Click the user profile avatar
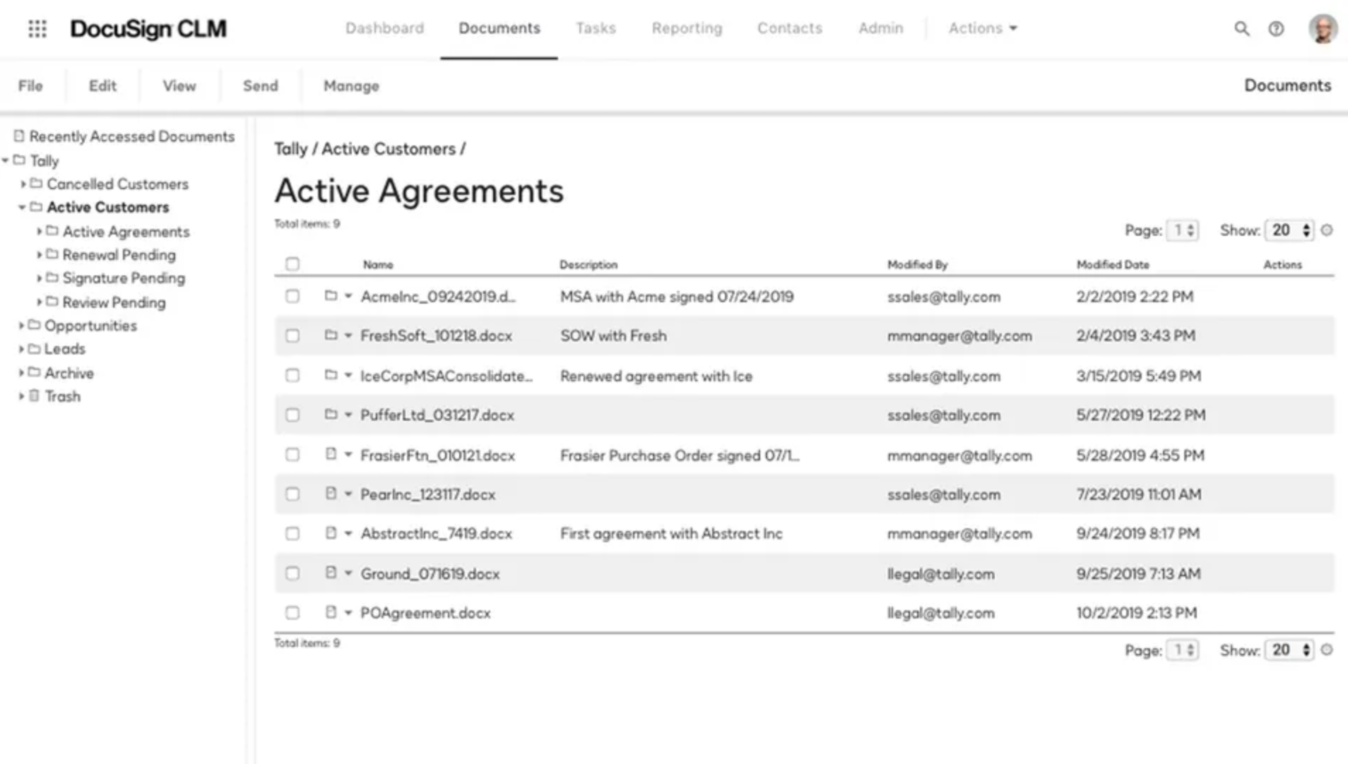Screen dimensions: 1348x764 [1324, 29]
